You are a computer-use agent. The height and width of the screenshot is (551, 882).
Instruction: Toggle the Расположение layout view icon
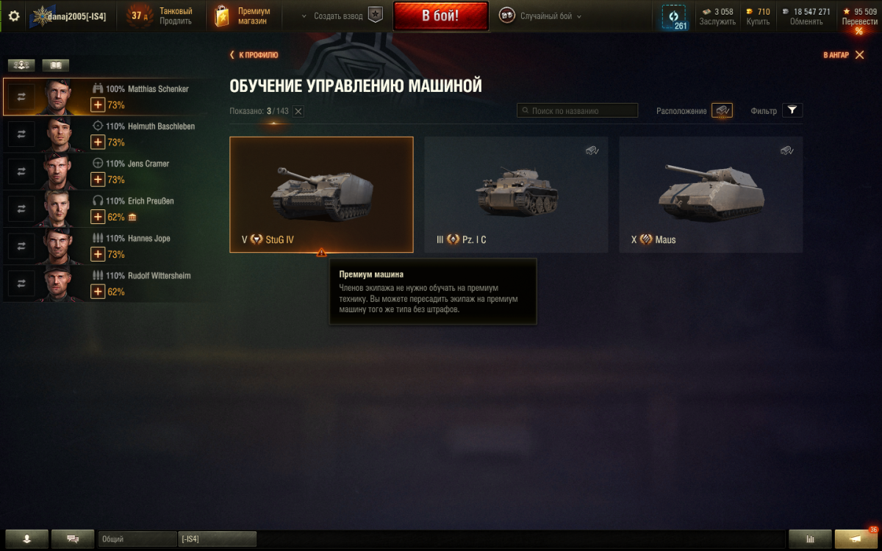click(722, 110)
